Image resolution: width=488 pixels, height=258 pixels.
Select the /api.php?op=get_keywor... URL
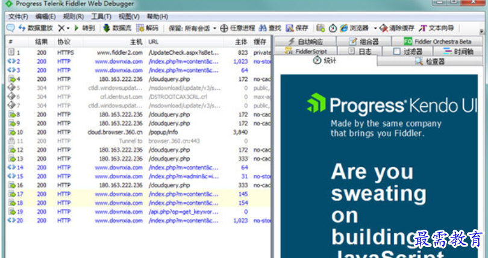[184, 212]
